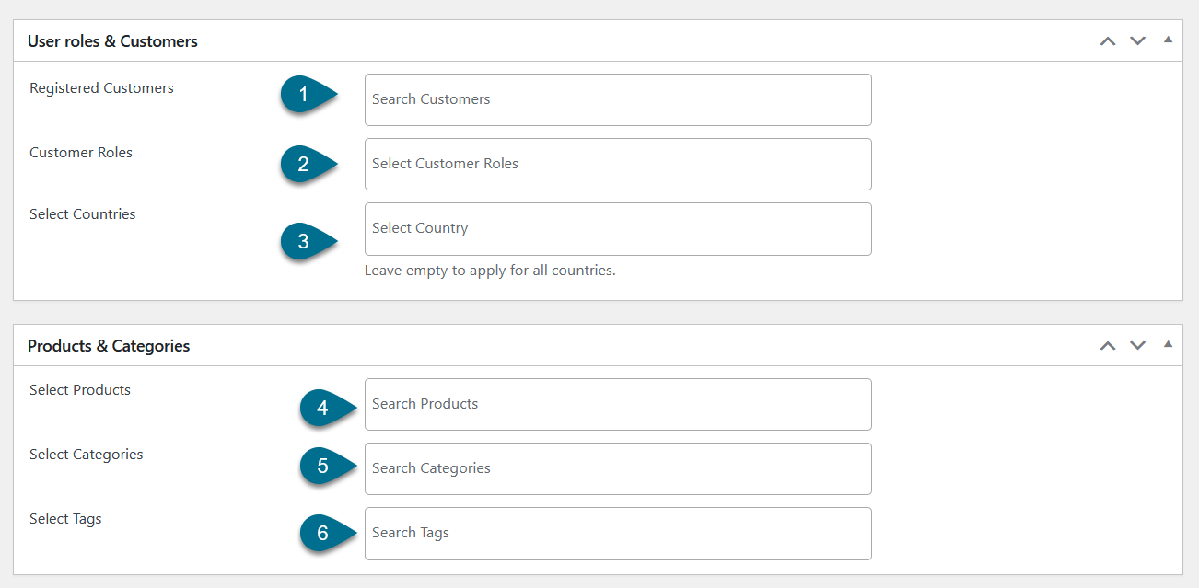This screenshot has width=1199, height=588.
Task: Click the User roles & Customers heading
Action: click(112, 41)
